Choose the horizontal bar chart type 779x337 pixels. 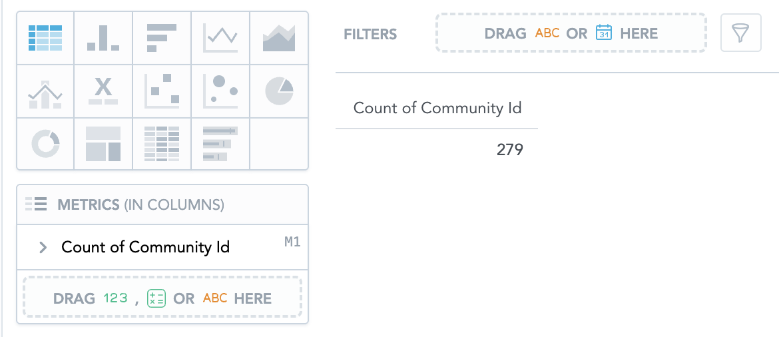pyautogui.click(x=162, y=38)
